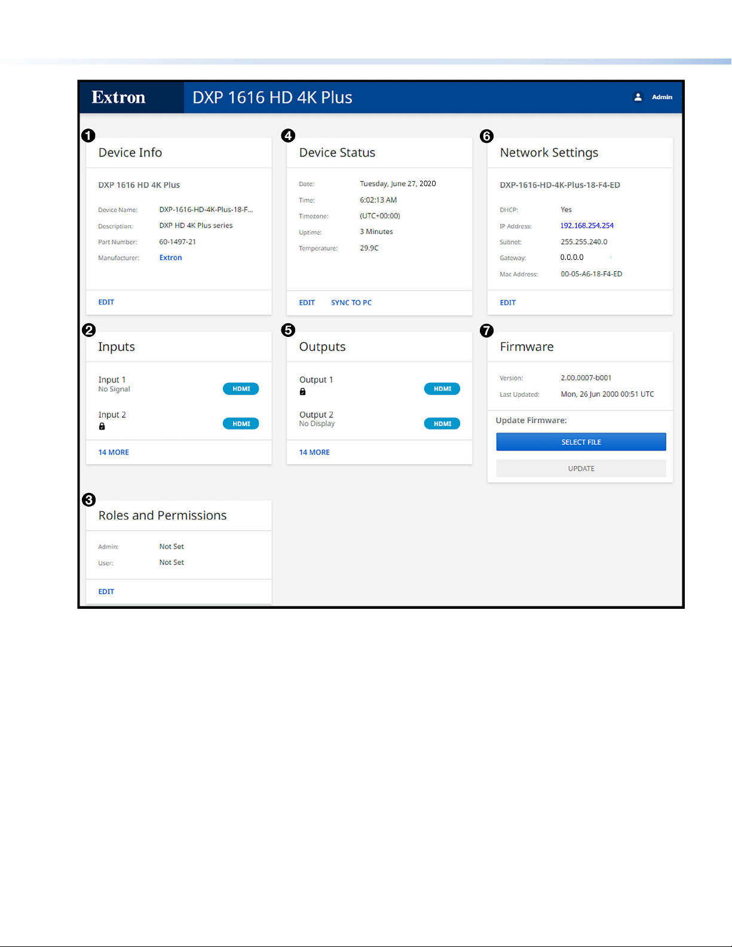732x947 pixels.
Task: Click the Inputs card title
Action: (117, 347)
